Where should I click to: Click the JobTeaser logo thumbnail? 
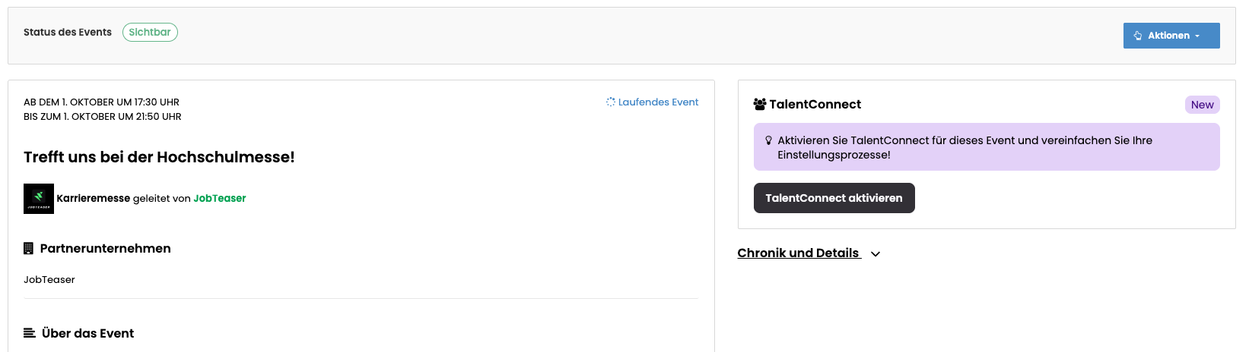(x=39, y=199)
